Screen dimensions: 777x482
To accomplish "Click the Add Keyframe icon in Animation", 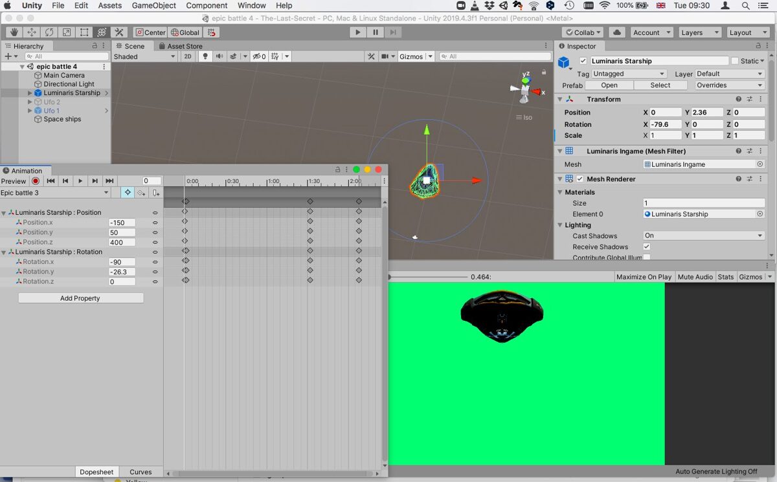I will (x=142, y=193).
